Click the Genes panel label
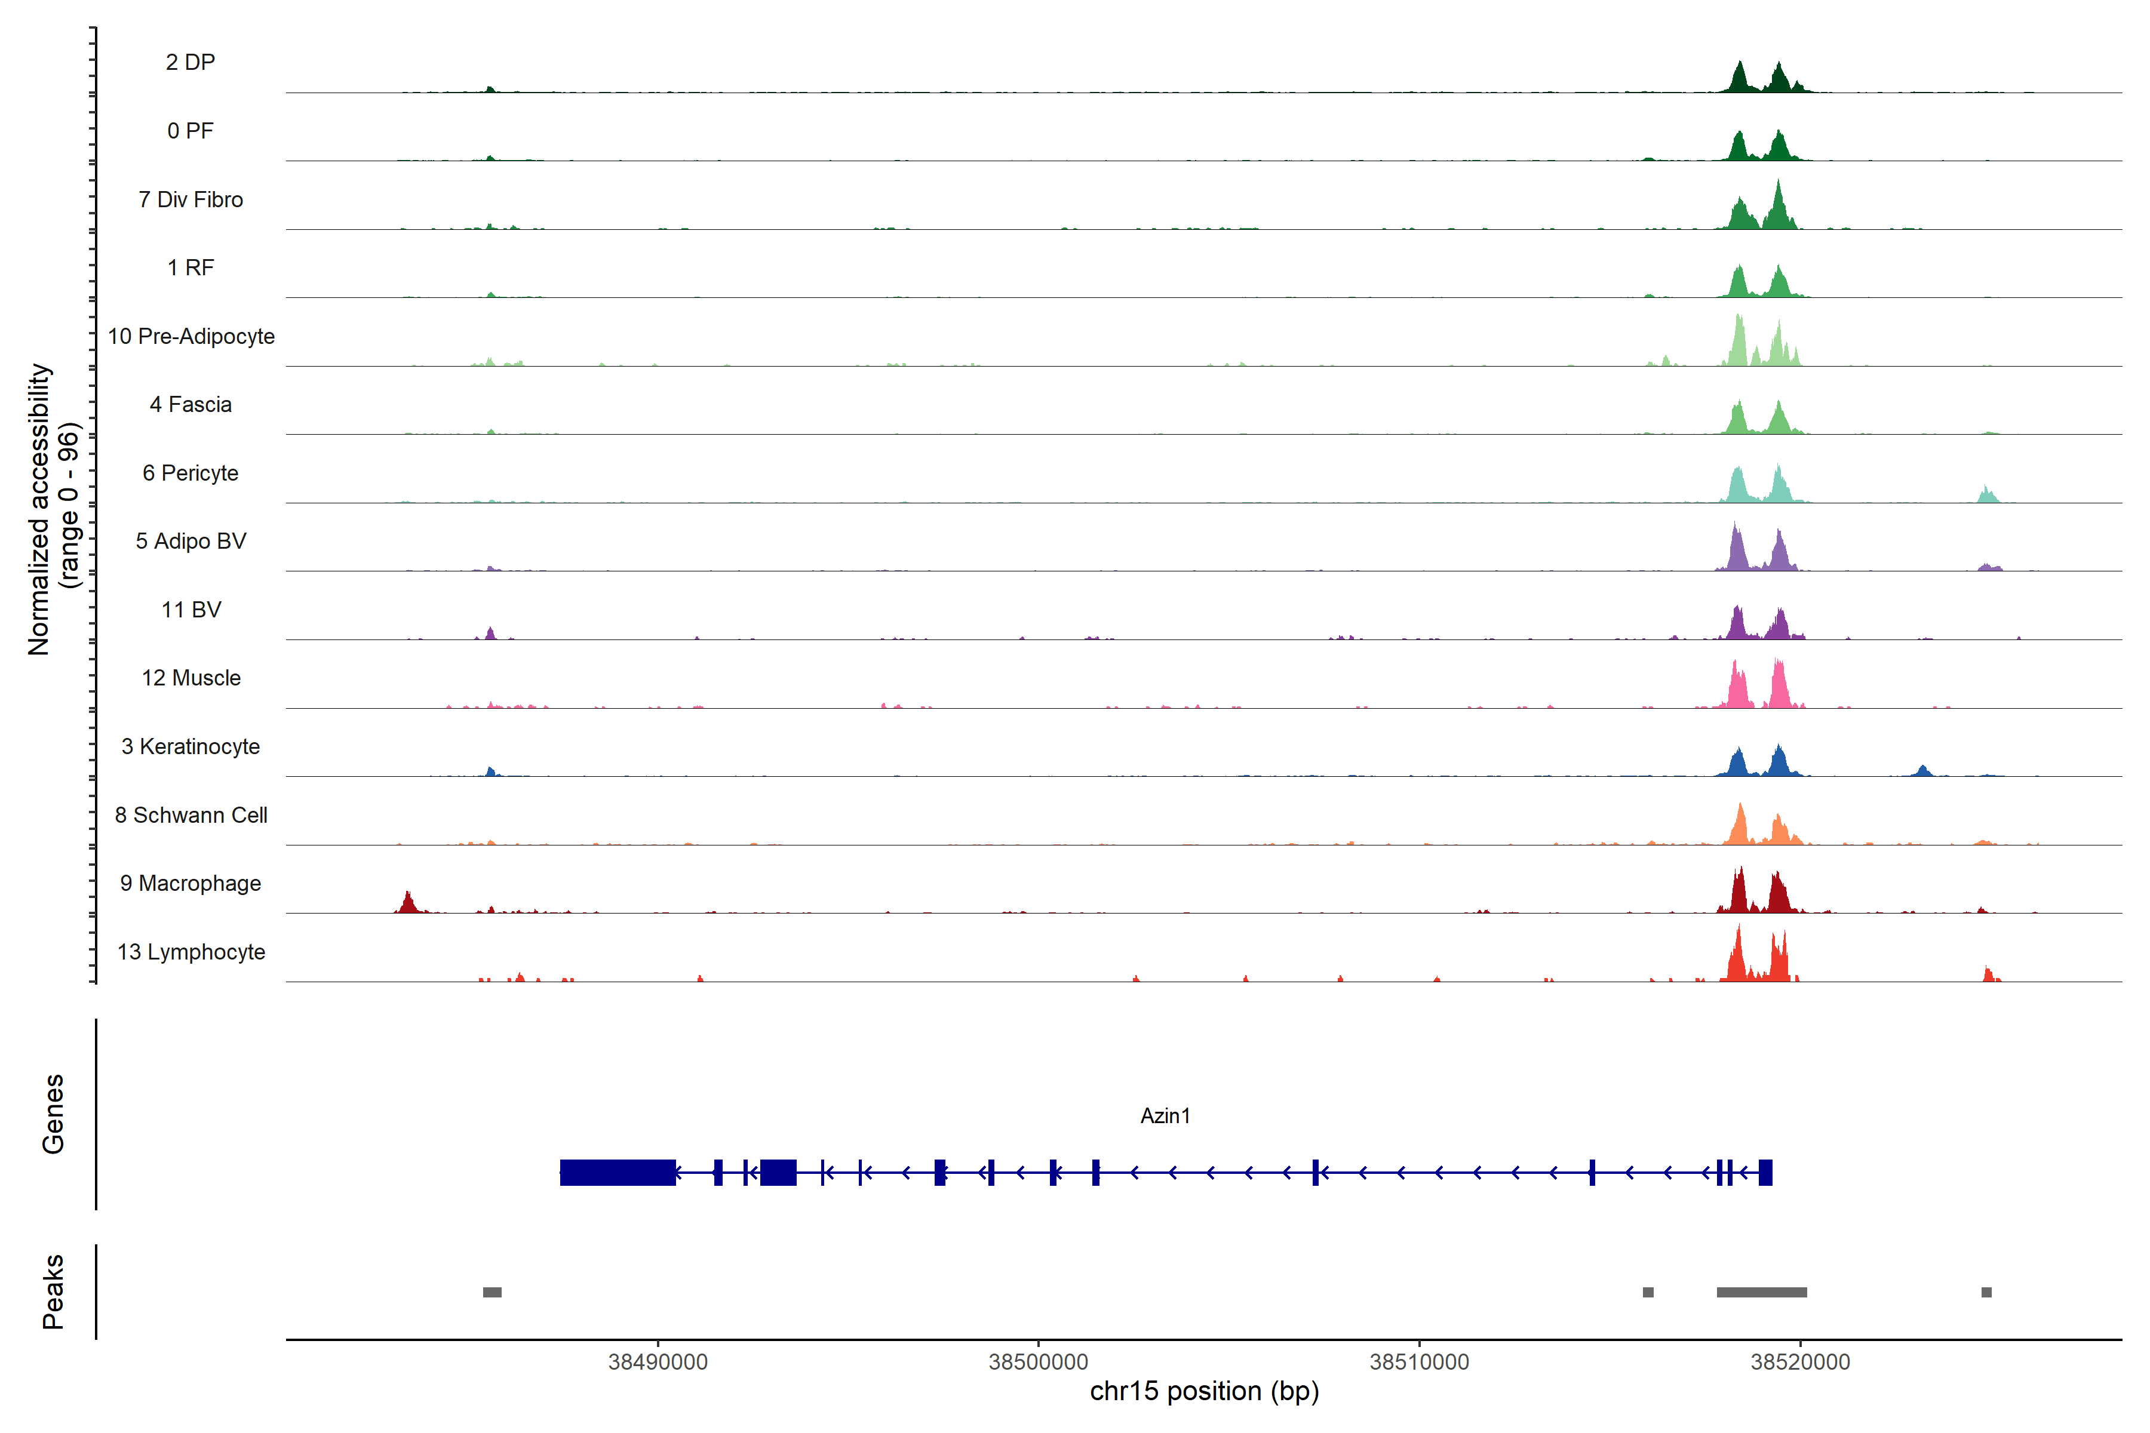This screenshot has height=1433, width=2150. (x=53, y=1114)
